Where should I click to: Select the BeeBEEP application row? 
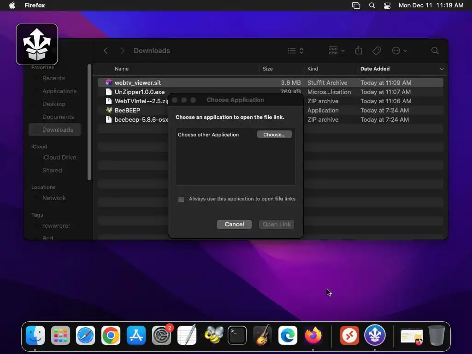[x=123, y=110]
